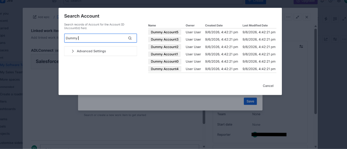Click the search magnifier icon in Account field
Viewport: 347px width, 149px height.
point(130,38)
